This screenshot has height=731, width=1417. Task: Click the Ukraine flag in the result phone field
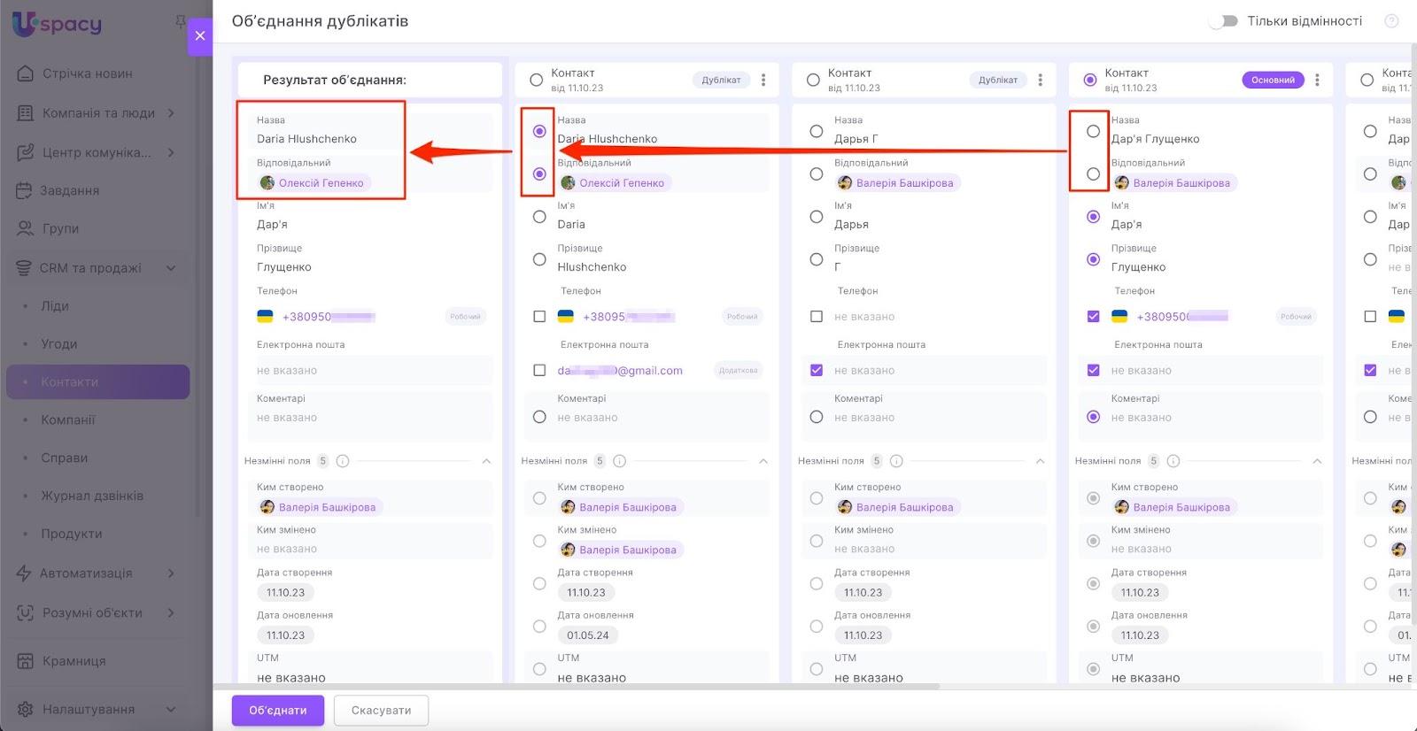click(x=265, y=317)
